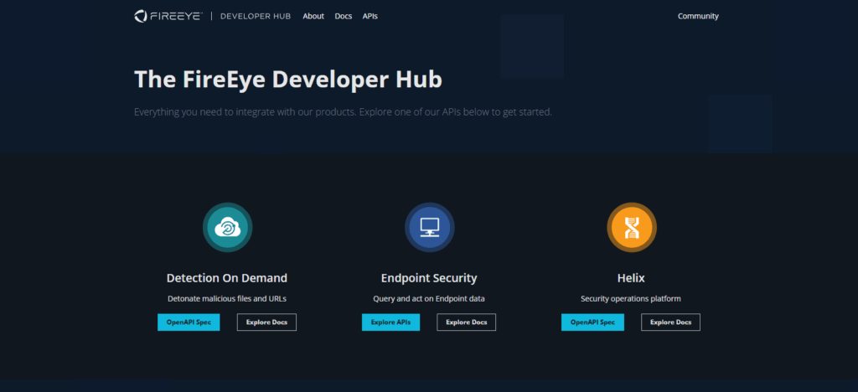Click the 'Detonate malicious files and URLs' text
The height and width of the screenshot is (392, 858).
tap(227, 298)
